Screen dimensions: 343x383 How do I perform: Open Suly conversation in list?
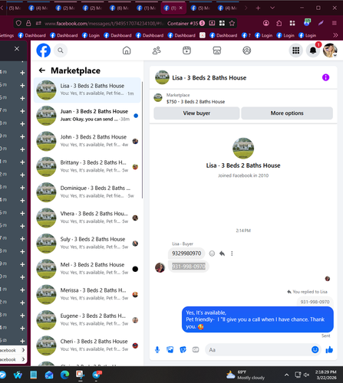pos(87,243)
